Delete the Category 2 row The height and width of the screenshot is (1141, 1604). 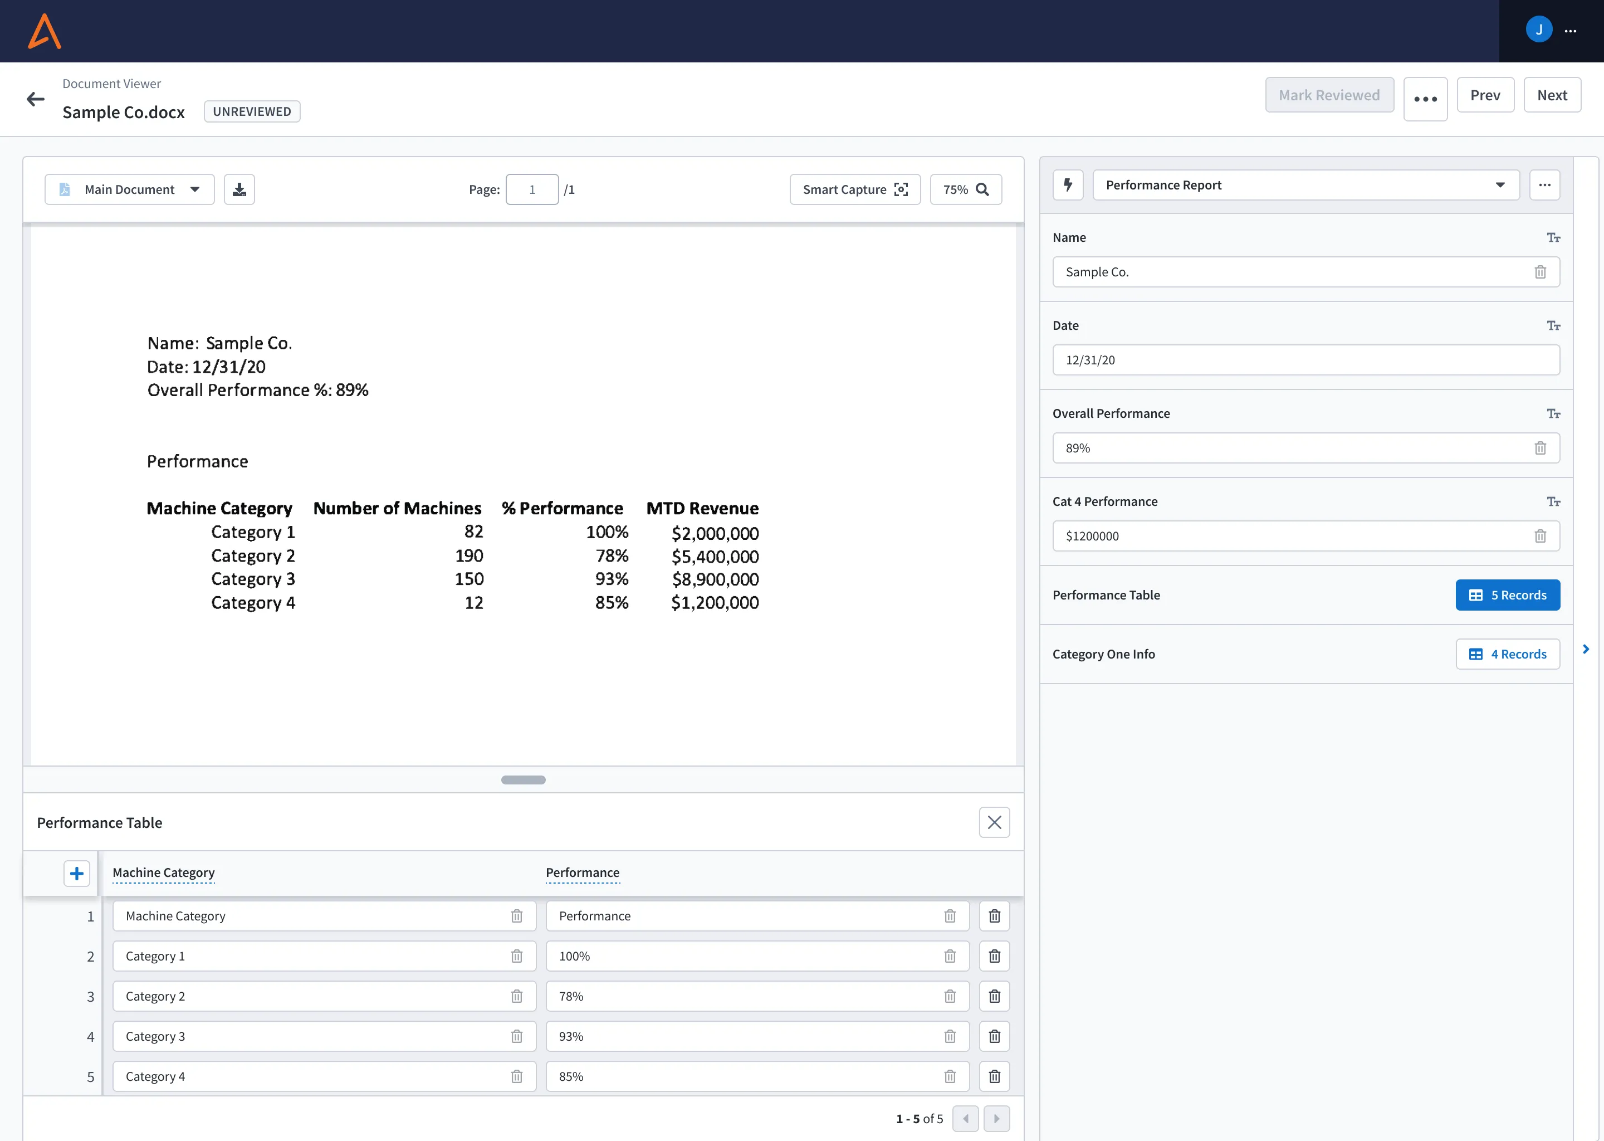pos(994,996)
